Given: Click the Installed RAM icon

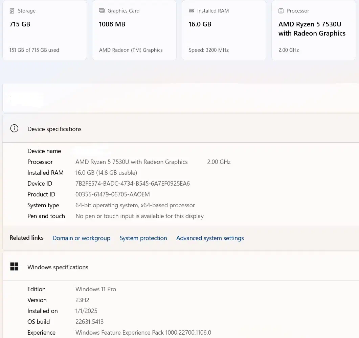Looking at the screenshot, I should [191, 11].
